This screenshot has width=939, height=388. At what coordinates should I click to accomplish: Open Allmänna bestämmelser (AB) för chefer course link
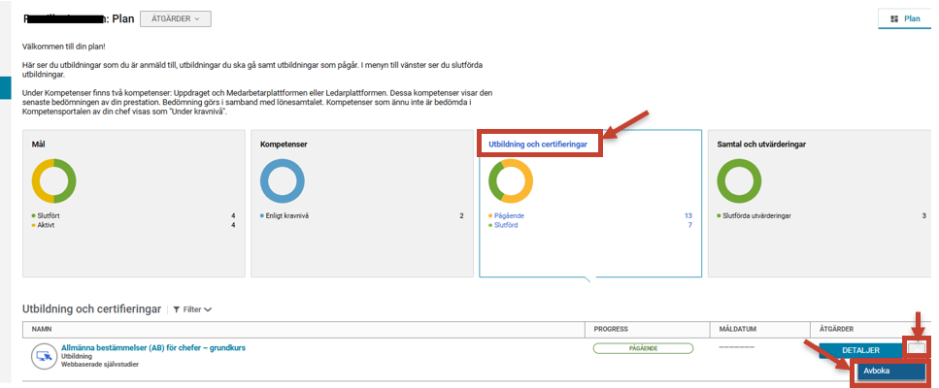(153, 348)
